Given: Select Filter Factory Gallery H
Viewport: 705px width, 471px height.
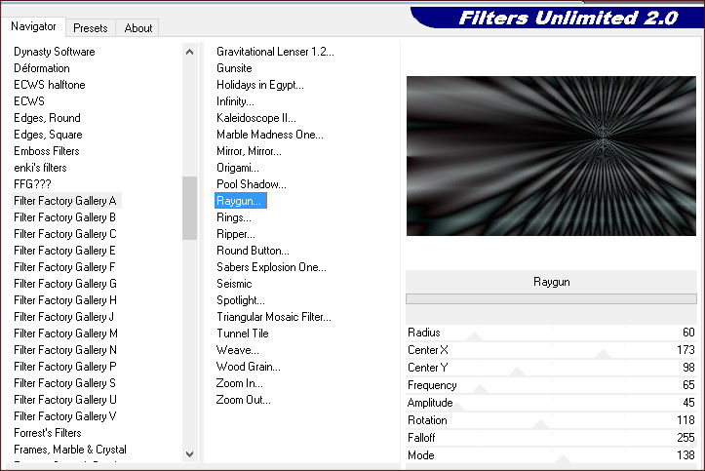Looking at the screenshot, I should (65, 300).
